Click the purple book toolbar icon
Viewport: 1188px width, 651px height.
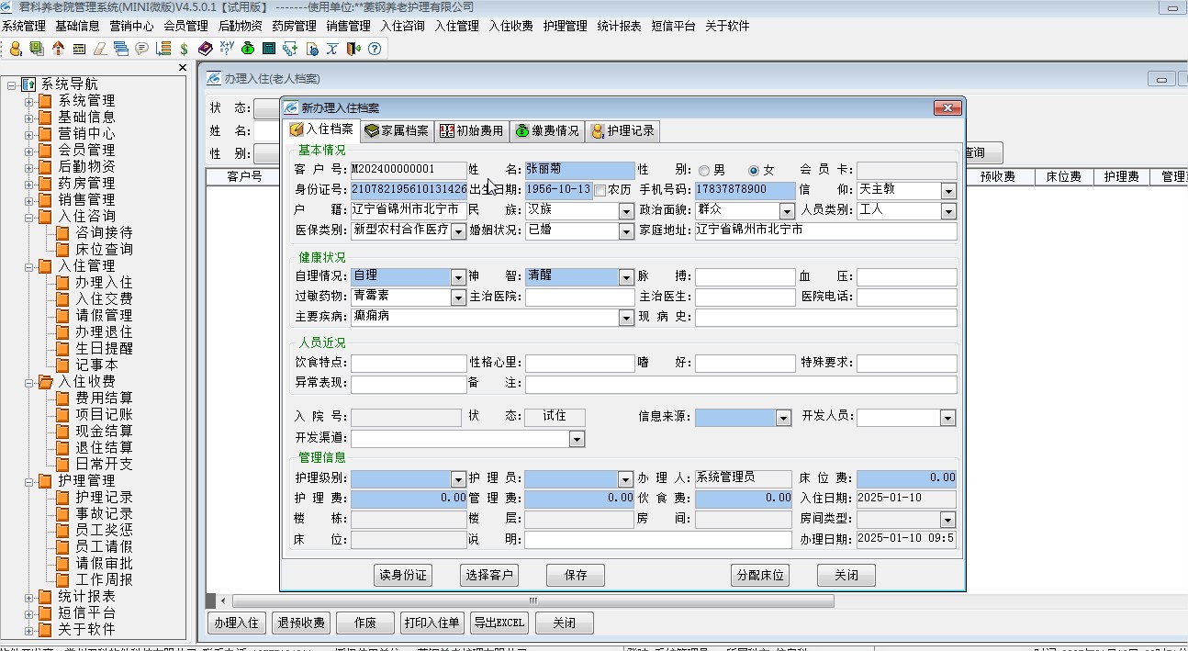(204, 49)
